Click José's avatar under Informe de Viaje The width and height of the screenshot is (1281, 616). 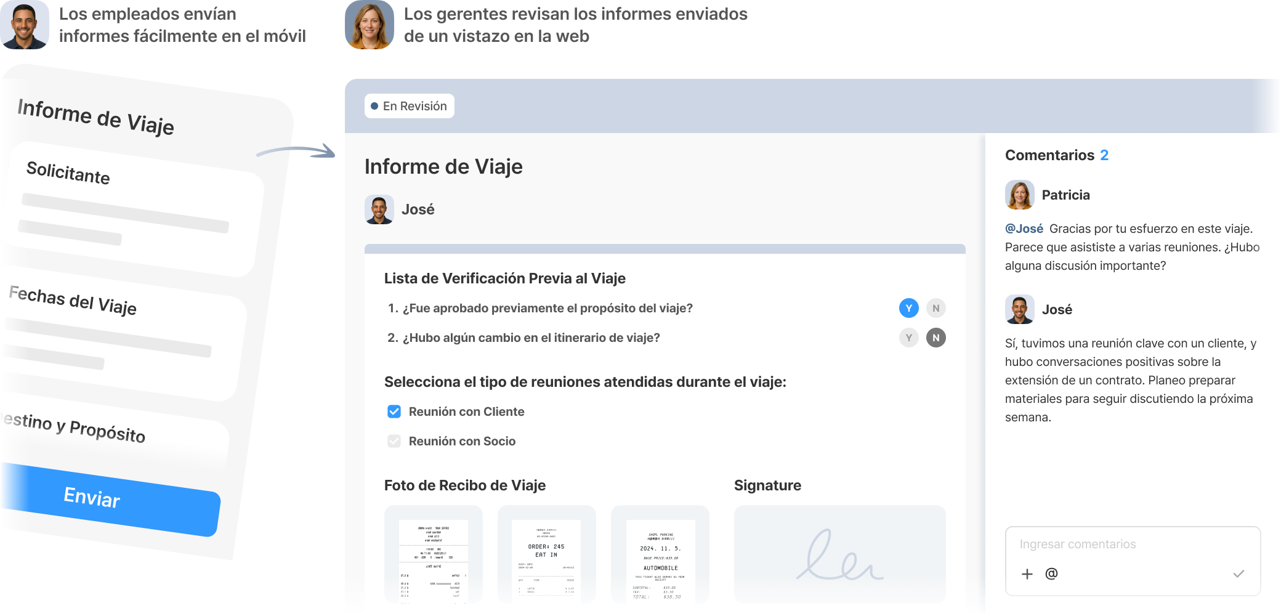(379, 209)
